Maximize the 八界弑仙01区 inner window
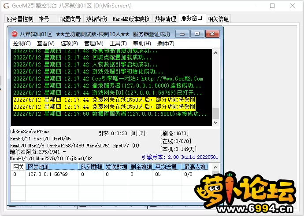 tap(197, 34)
